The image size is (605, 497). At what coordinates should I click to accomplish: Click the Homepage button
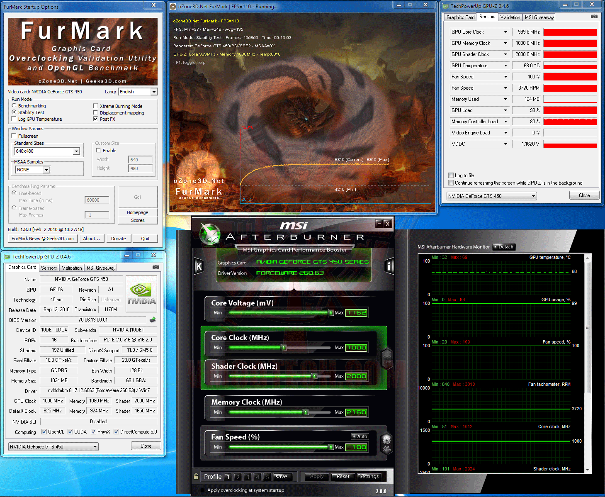click(x=138, y=212)
